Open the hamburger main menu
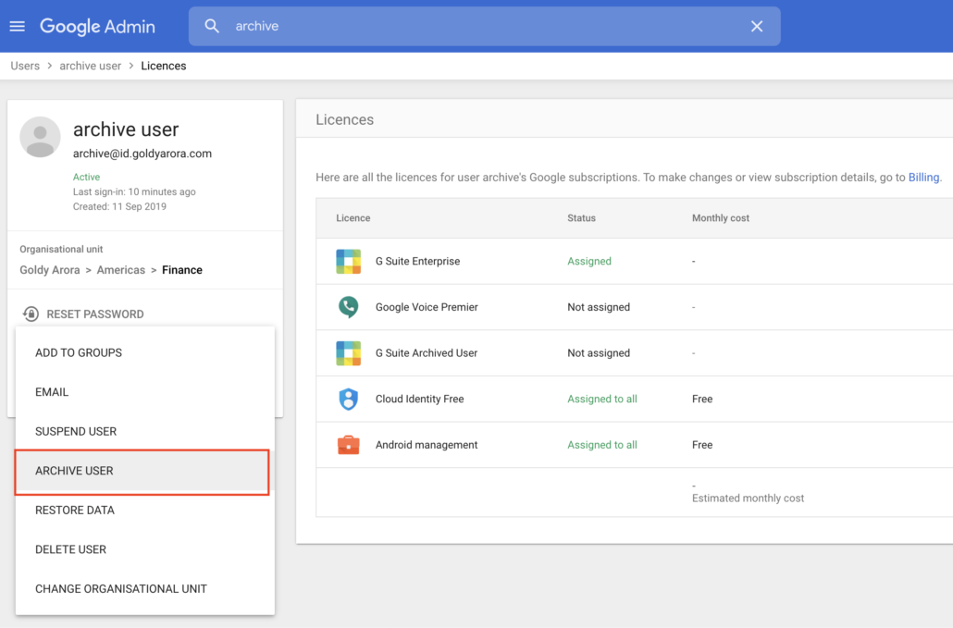This screenshot has width=953, height=628. [x=17, y=26]
